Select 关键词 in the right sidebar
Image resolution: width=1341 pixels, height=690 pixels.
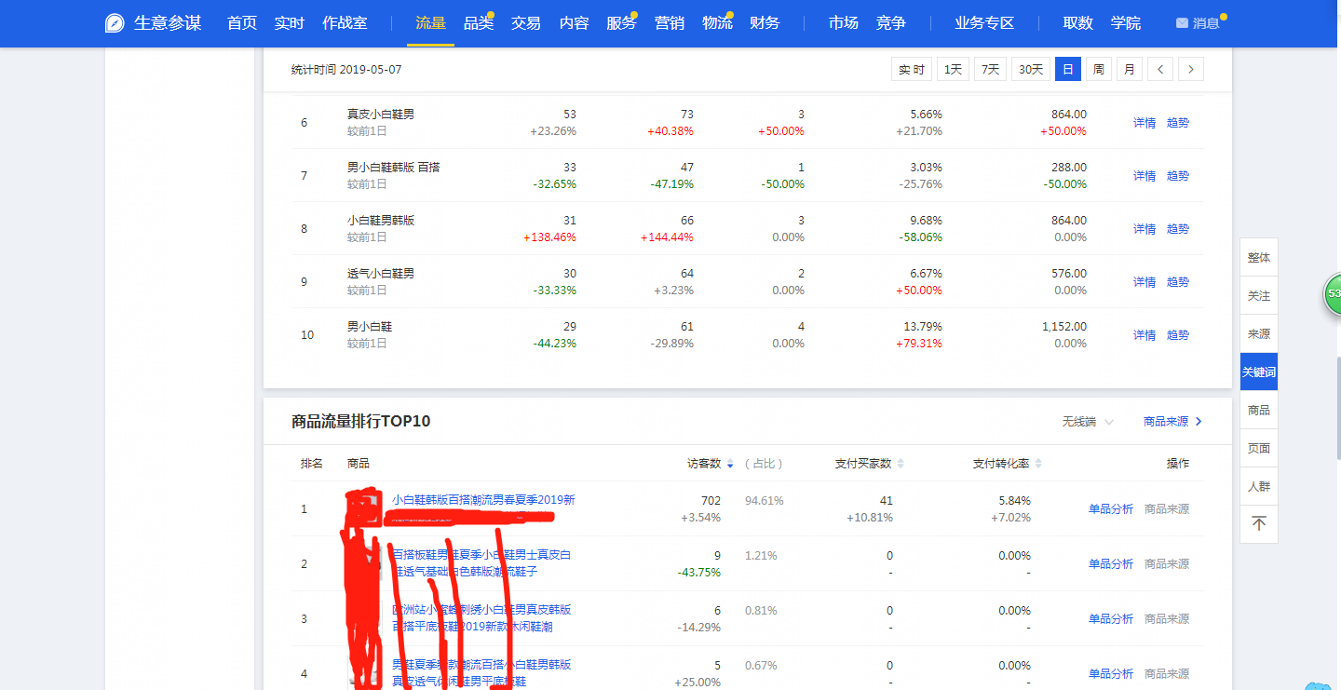pos(1258,371)
